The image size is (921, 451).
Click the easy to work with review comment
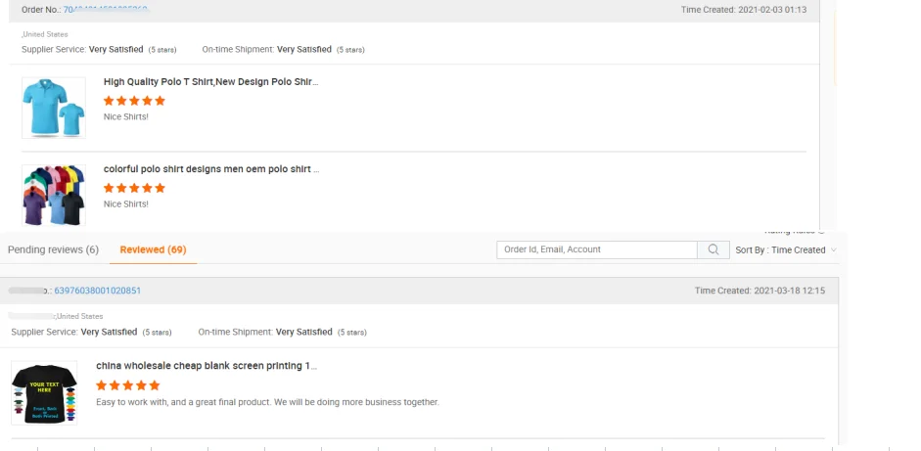(267, 402)
